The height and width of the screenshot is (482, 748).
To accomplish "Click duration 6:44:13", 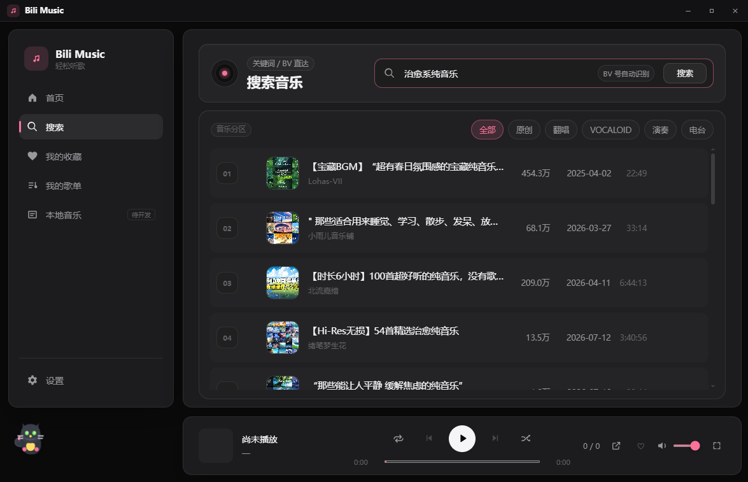I will 633,283.
